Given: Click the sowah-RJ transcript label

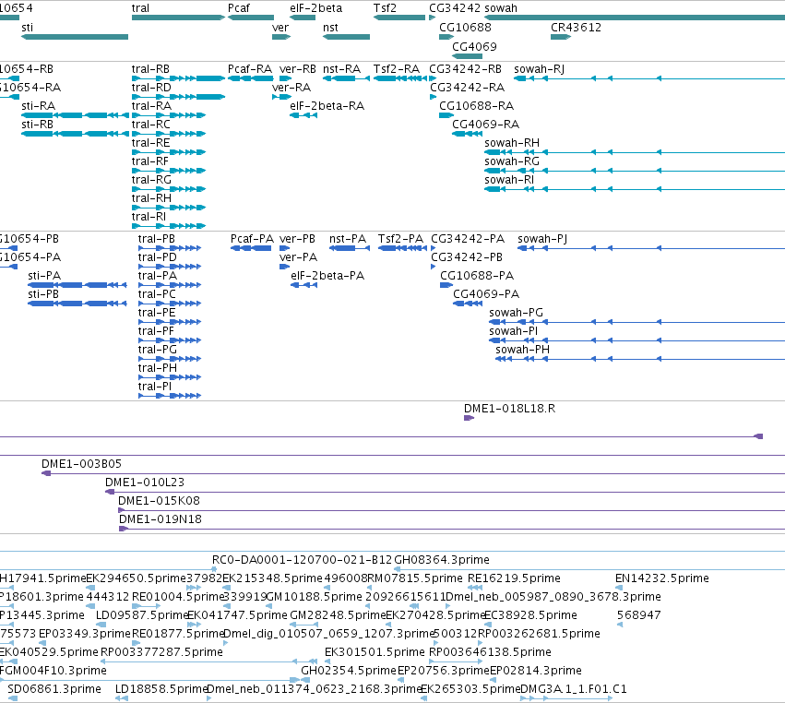Looking at the screenshot, I should click(x=539, y=68).
